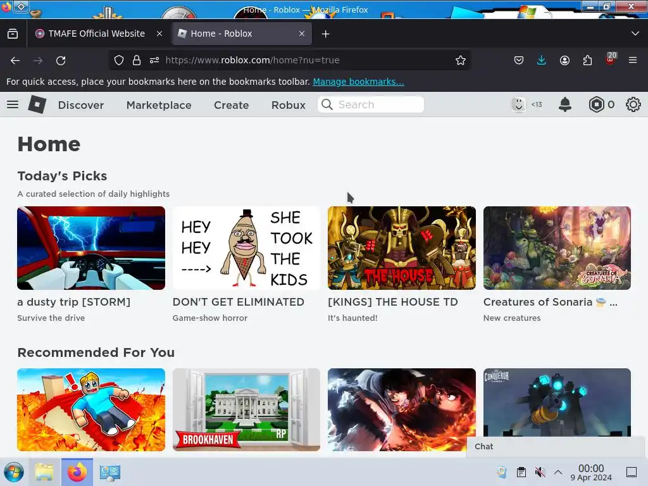Toggle the muted volume tray icon
This screenshot has height=486, width=648.
pyautogui.click(x=540, y=472)
